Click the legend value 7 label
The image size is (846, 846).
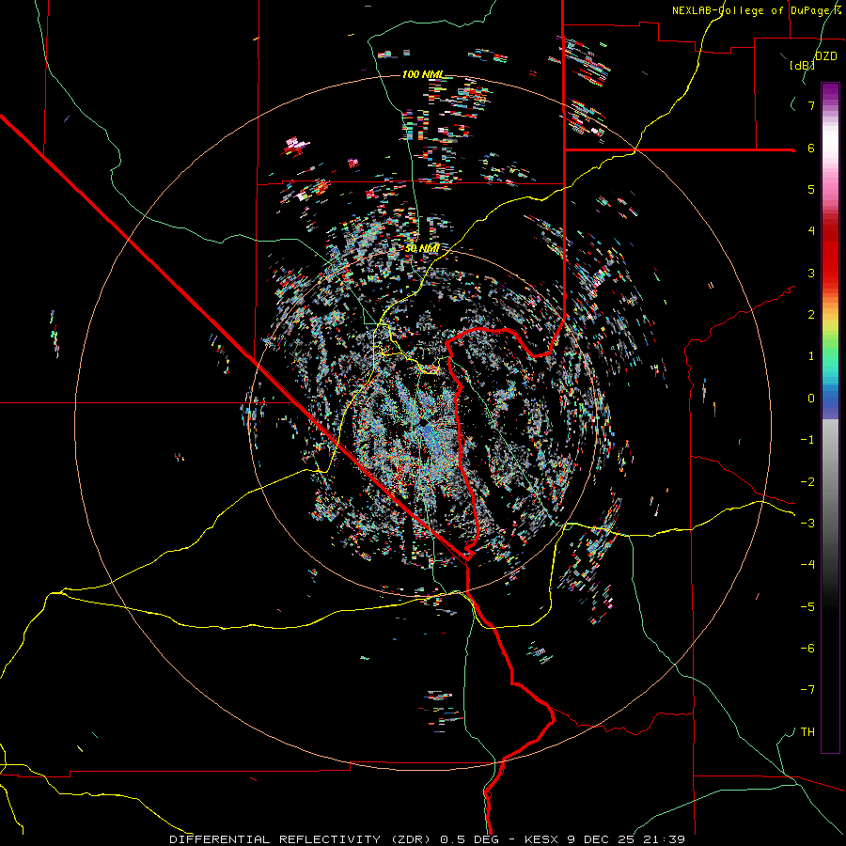pyautogui.click(x=811, y=105)
